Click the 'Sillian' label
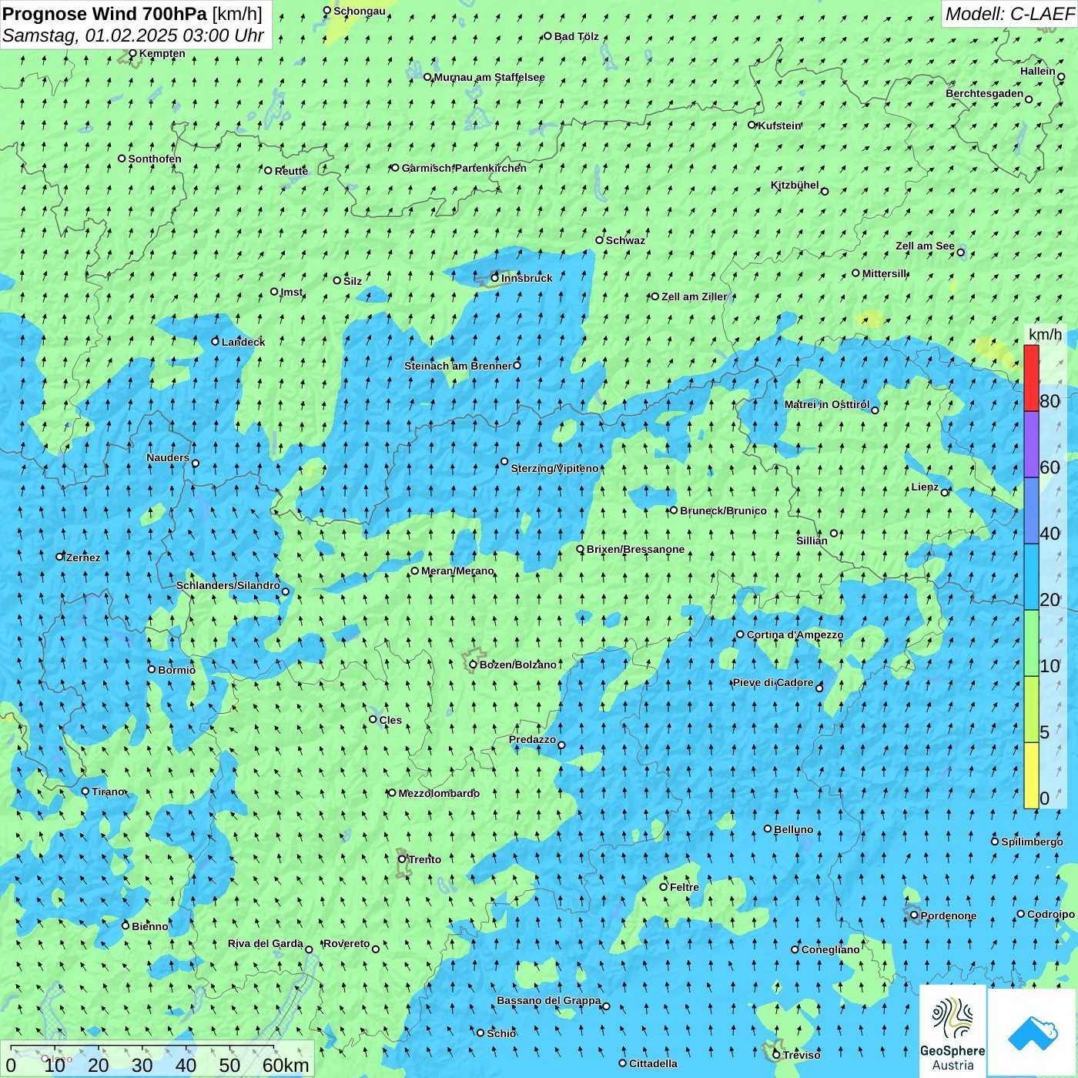Screen dimensions: 1078x1078 (x=812, y=541)
